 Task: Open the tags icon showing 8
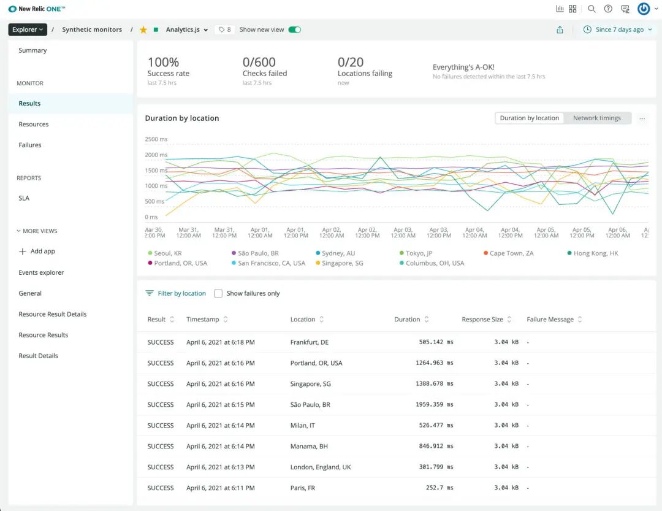224,29
